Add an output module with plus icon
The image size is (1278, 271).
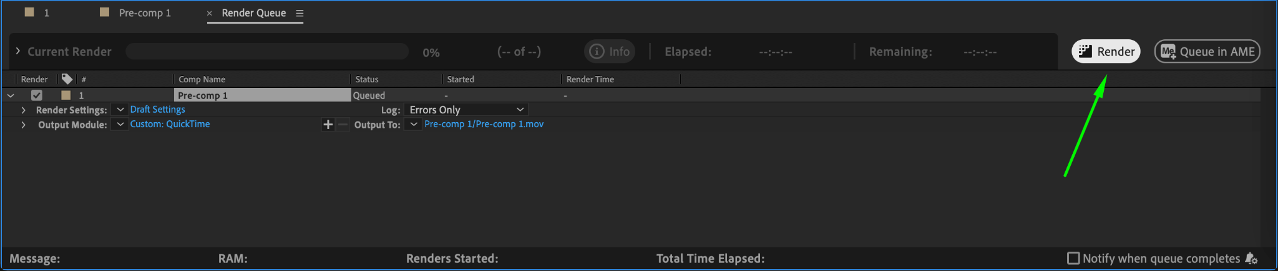point(328,125)
